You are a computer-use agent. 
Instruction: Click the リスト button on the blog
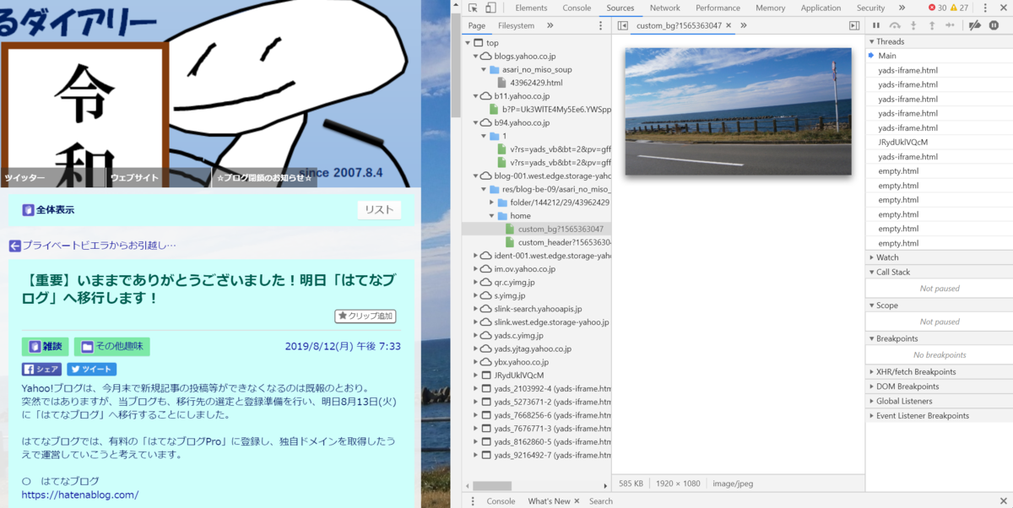379,209
